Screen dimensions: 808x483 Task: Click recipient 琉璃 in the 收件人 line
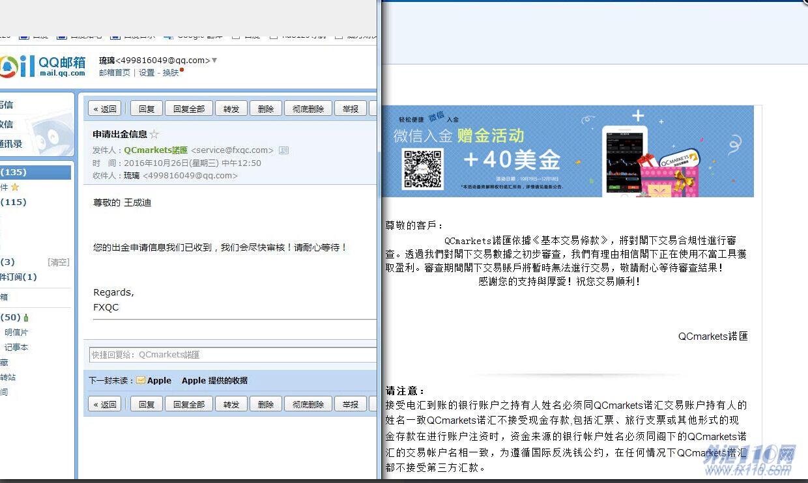[x=132, y=175]
